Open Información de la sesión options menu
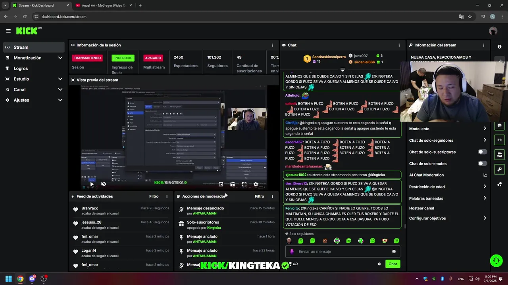 pos(272,45)
